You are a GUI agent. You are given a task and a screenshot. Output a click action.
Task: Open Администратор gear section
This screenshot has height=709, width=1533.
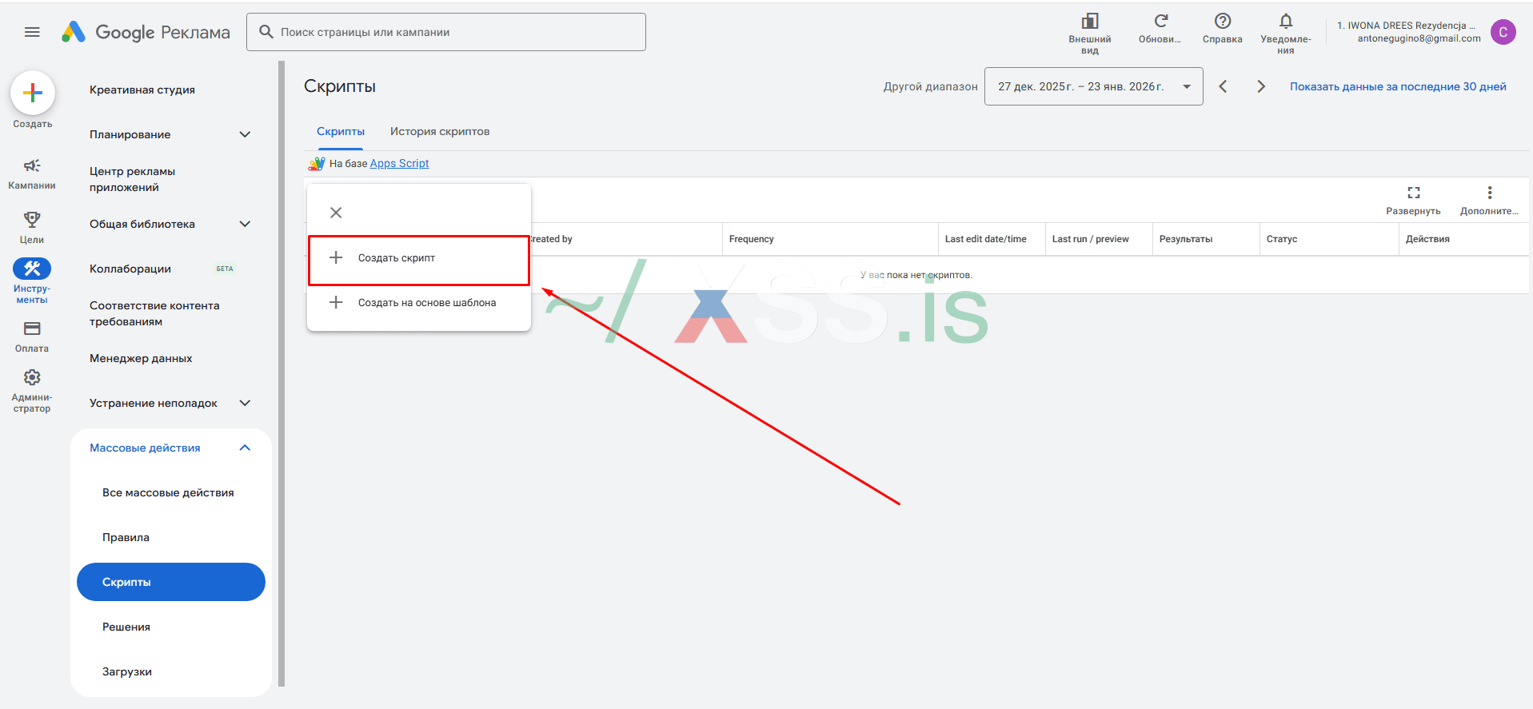click(x=32, y=377)
